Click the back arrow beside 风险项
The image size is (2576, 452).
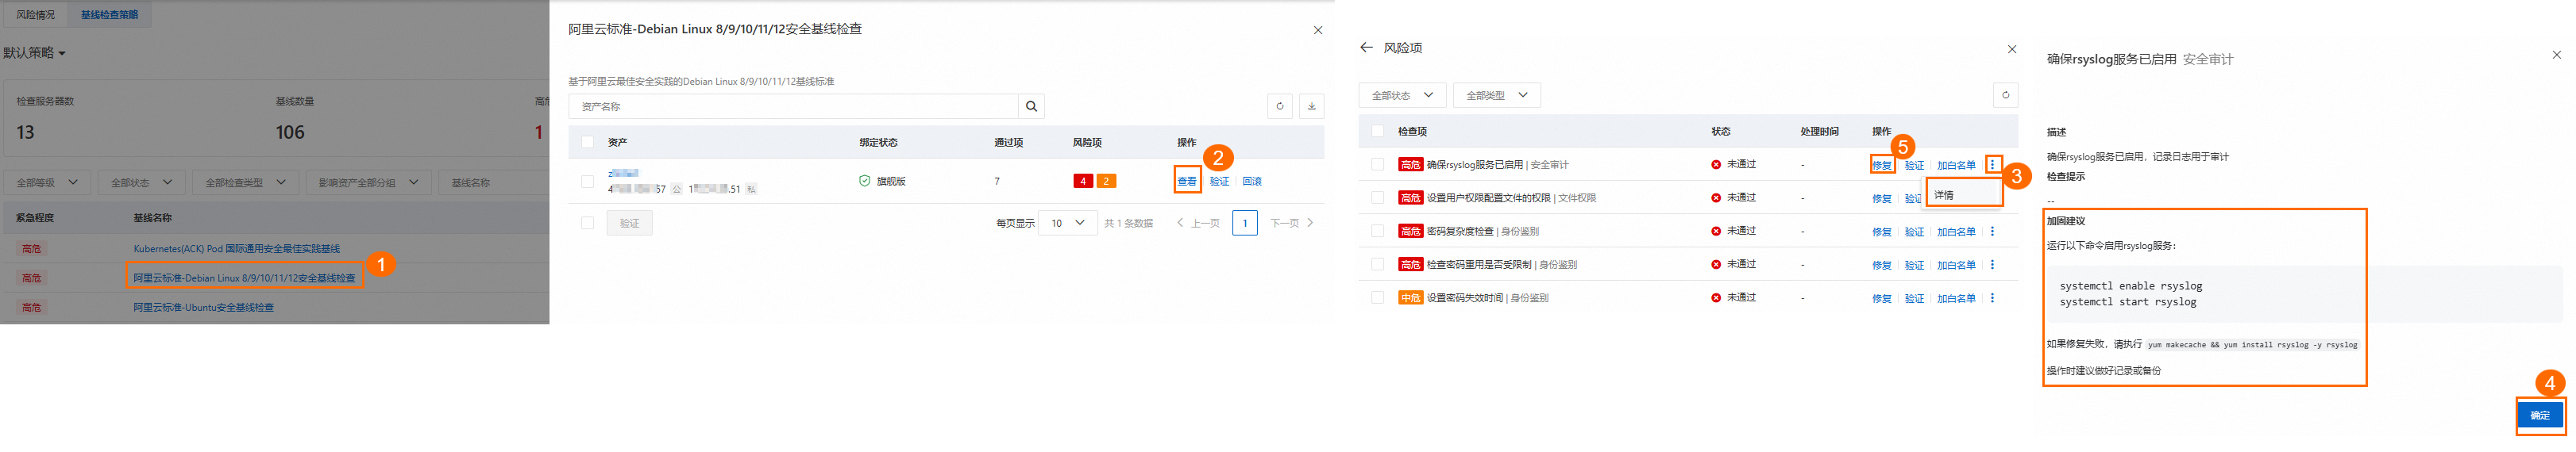tap(1366, 48)
